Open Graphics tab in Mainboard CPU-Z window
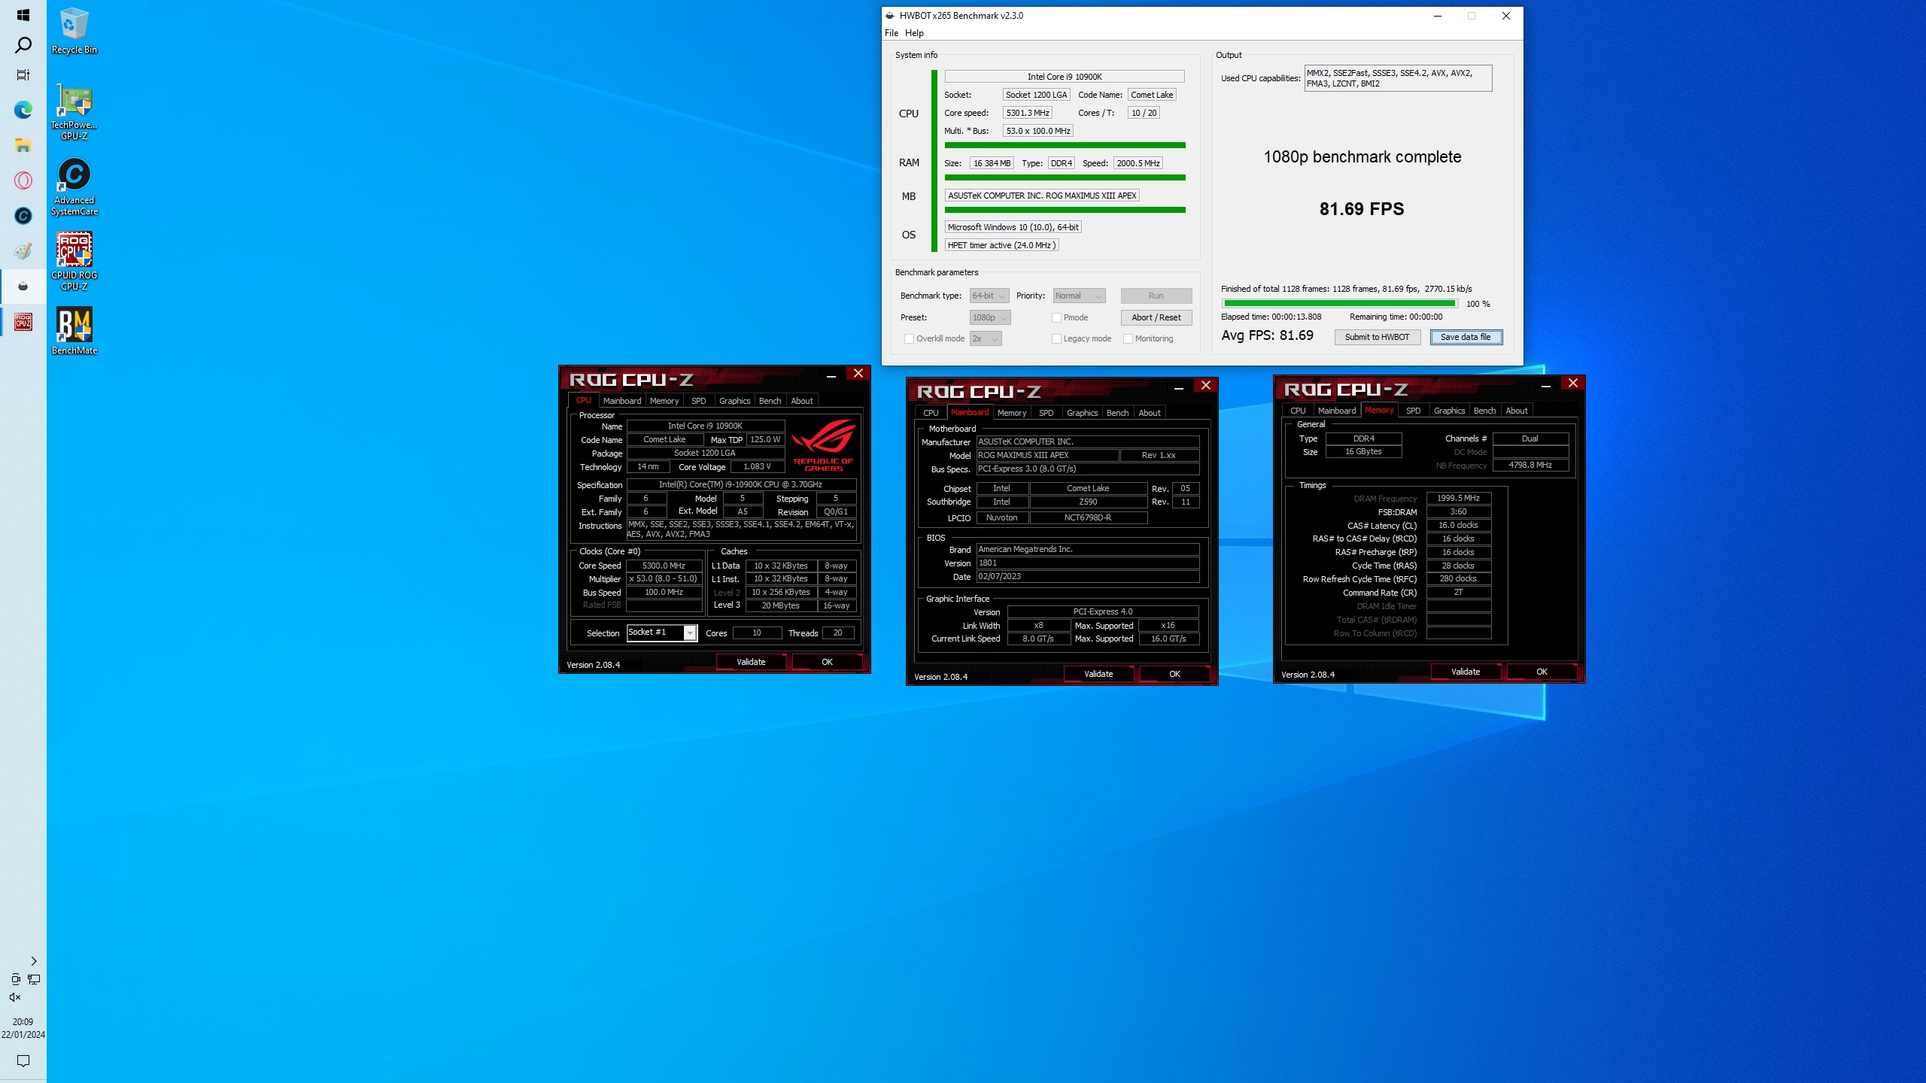This screenshot has width=1926, height=1083. coord(1082,413)
